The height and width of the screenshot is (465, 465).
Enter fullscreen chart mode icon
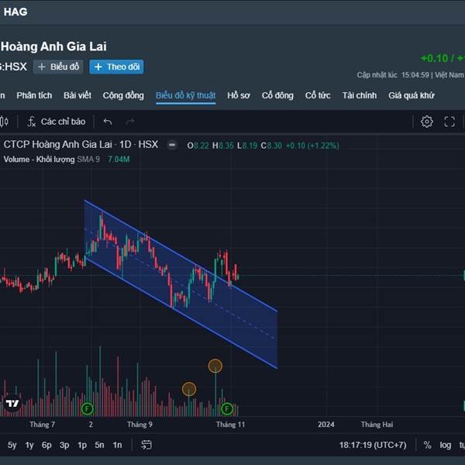(449, 122)
